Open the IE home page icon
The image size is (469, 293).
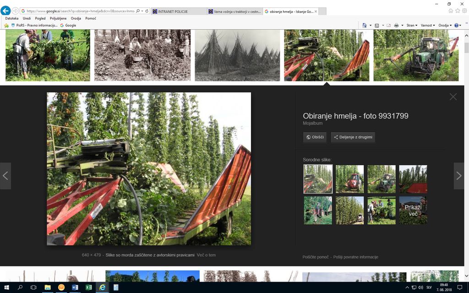coord(451,11)
